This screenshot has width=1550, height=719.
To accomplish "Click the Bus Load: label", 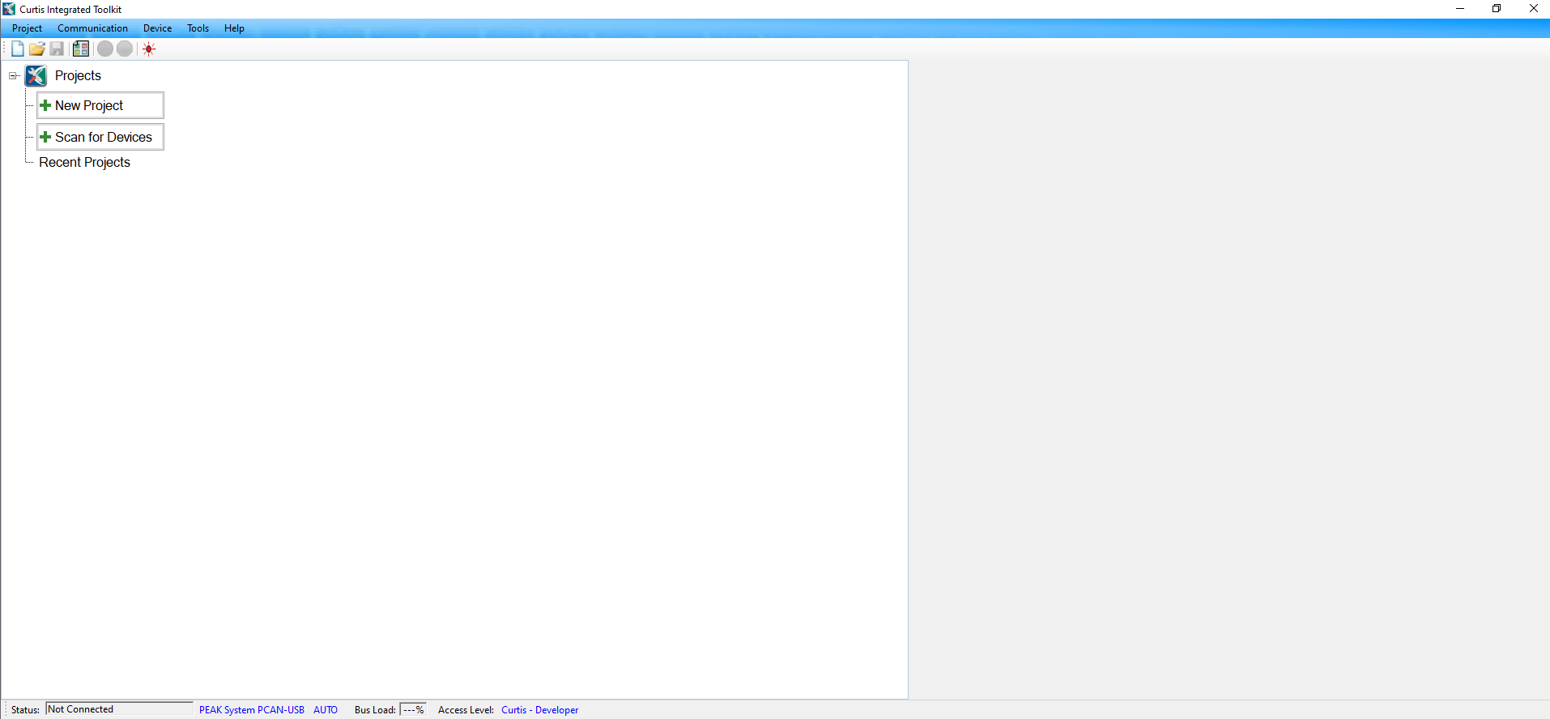I will (x=375, y=710).
